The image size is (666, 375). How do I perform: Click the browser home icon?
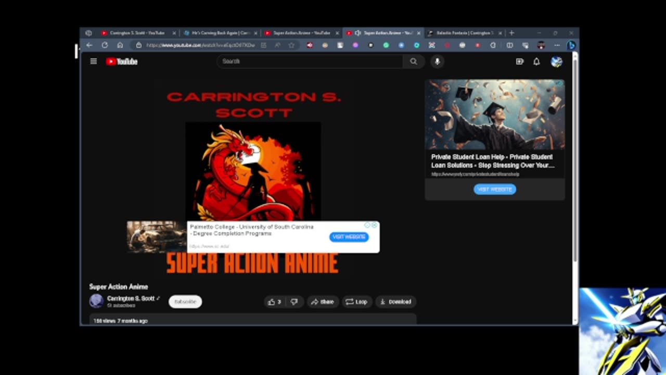(120, 45)
